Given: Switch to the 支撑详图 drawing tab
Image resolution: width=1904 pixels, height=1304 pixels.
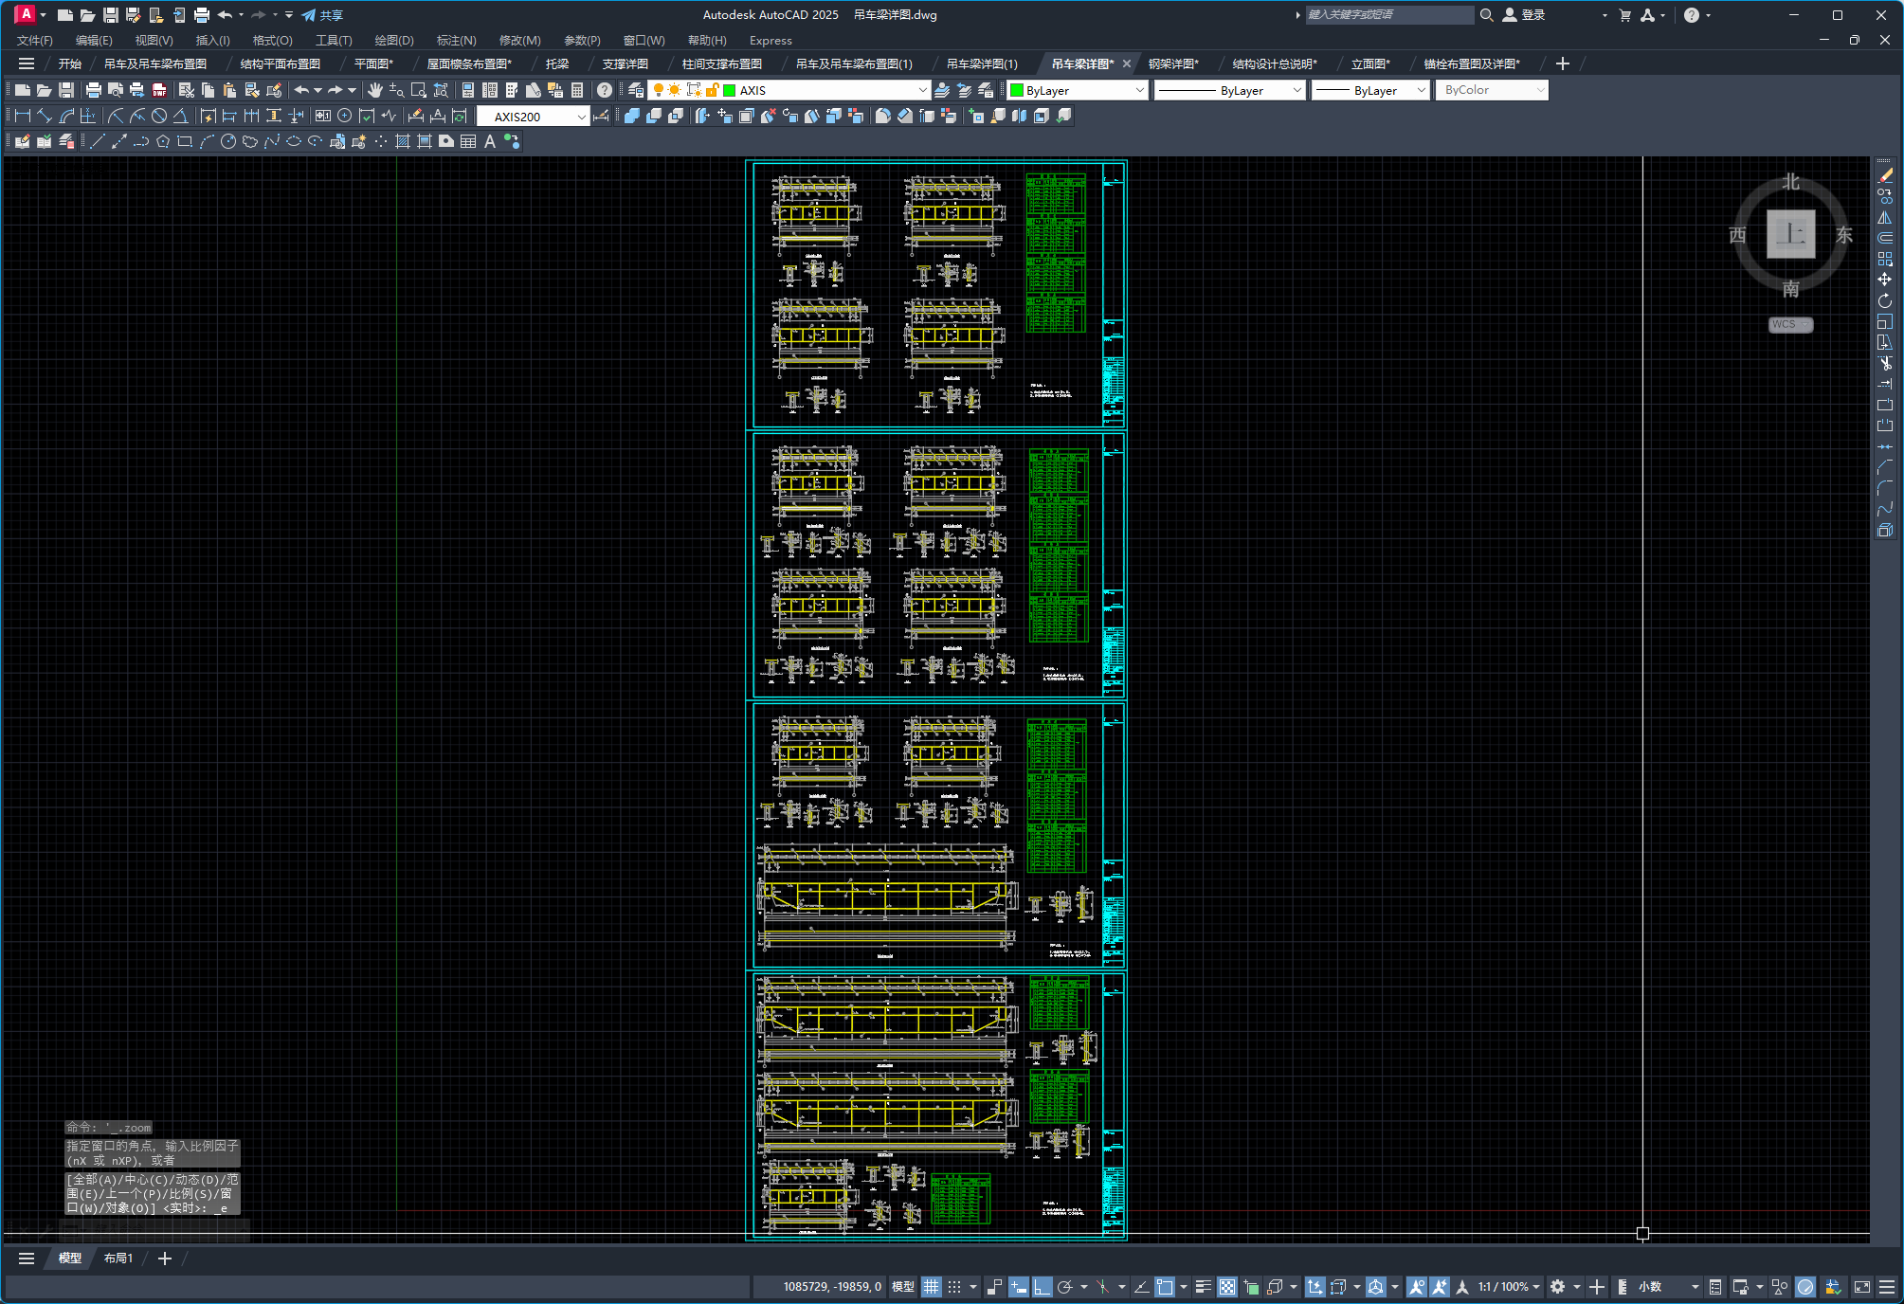Looking at the screenshot, I should click(626, 63).
